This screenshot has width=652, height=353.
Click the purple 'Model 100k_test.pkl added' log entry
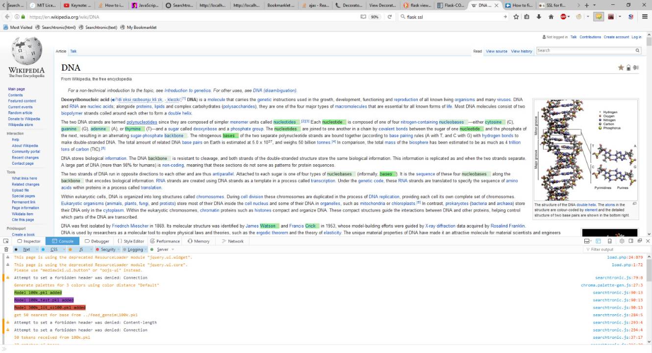click(x=44, y=300)
